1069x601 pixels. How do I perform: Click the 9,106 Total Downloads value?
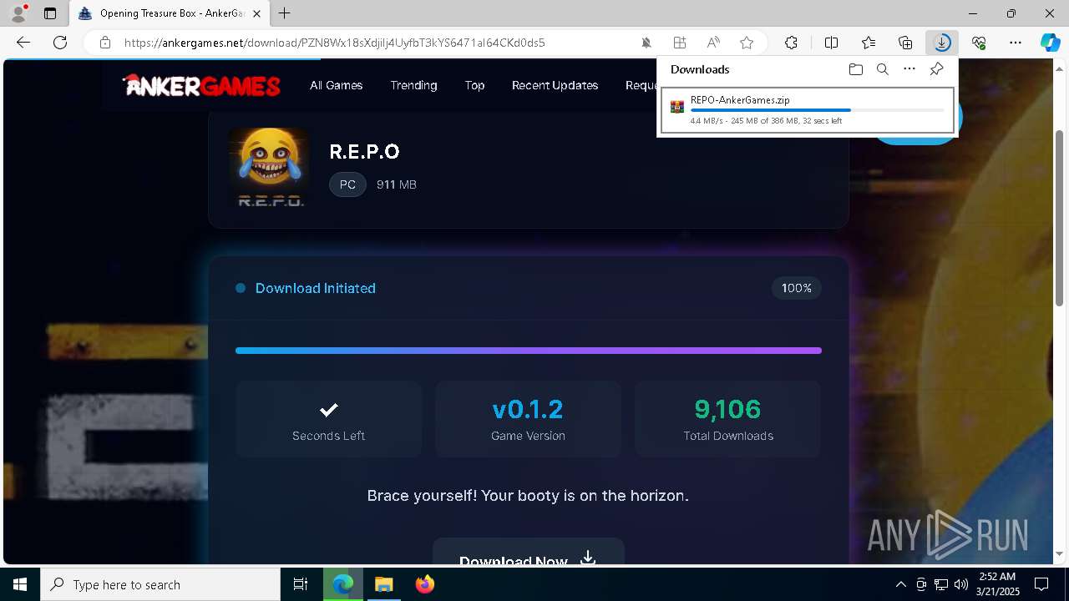coord(727,409)
